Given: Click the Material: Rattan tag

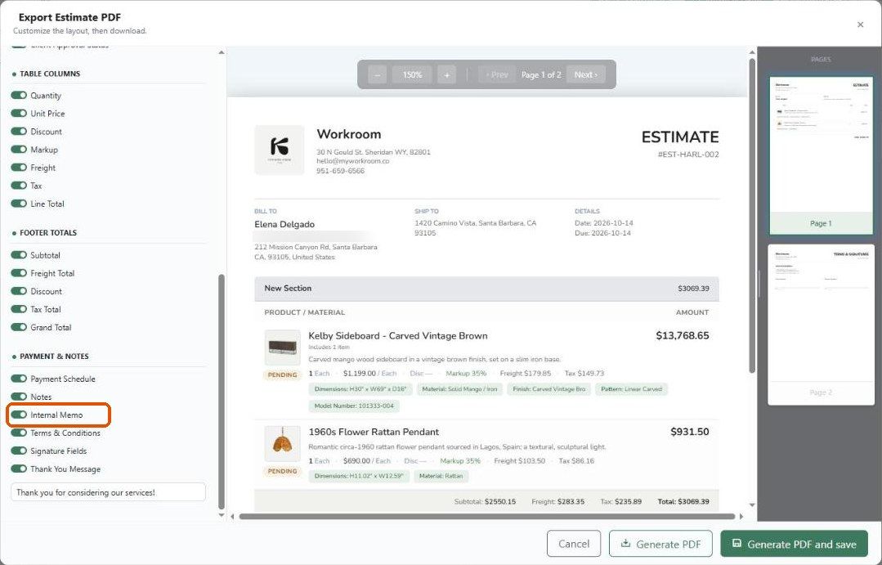Looking at the screenshot, I should 441,476.
